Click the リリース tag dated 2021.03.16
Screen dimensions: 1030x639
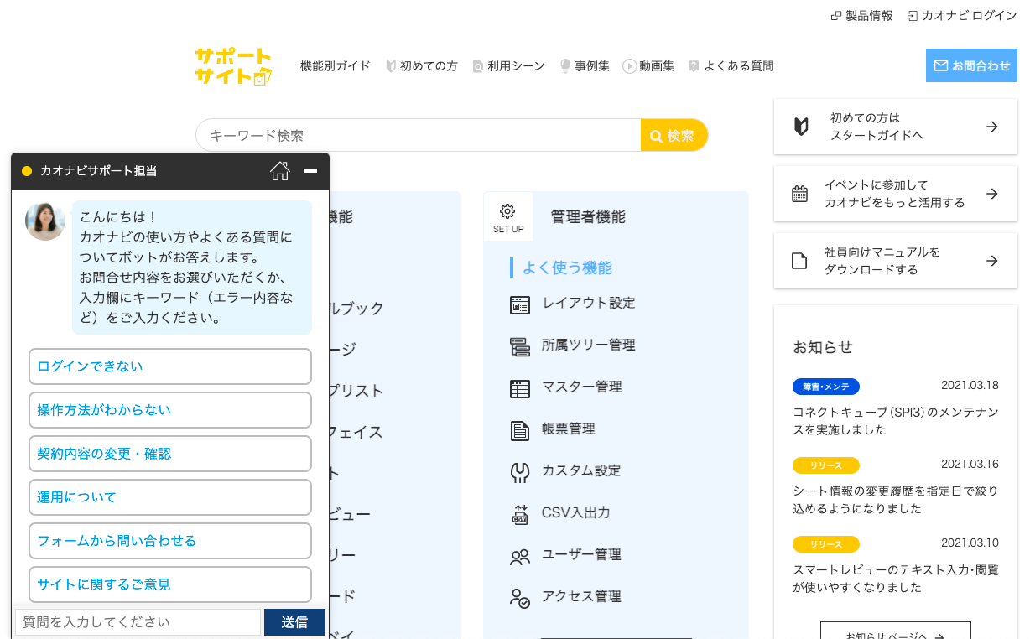(x=826, y=465)
